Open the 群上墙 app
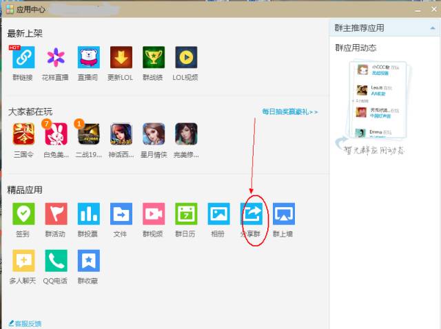441x329 pixels. pos(284,214)
